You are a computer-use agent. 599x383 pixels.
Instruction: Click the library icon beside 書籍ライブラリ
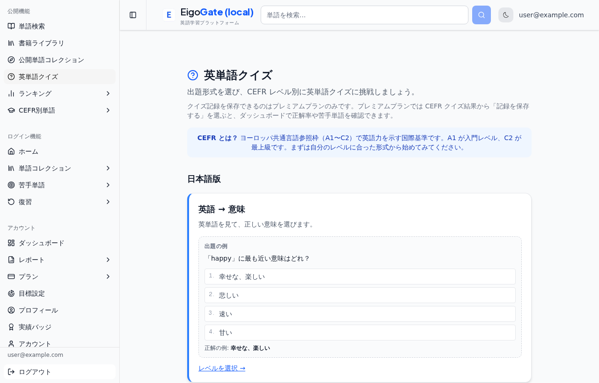(11, 43)
